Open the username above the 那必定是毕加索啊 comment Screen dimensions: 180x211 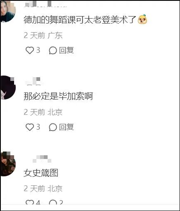(33, 81)
